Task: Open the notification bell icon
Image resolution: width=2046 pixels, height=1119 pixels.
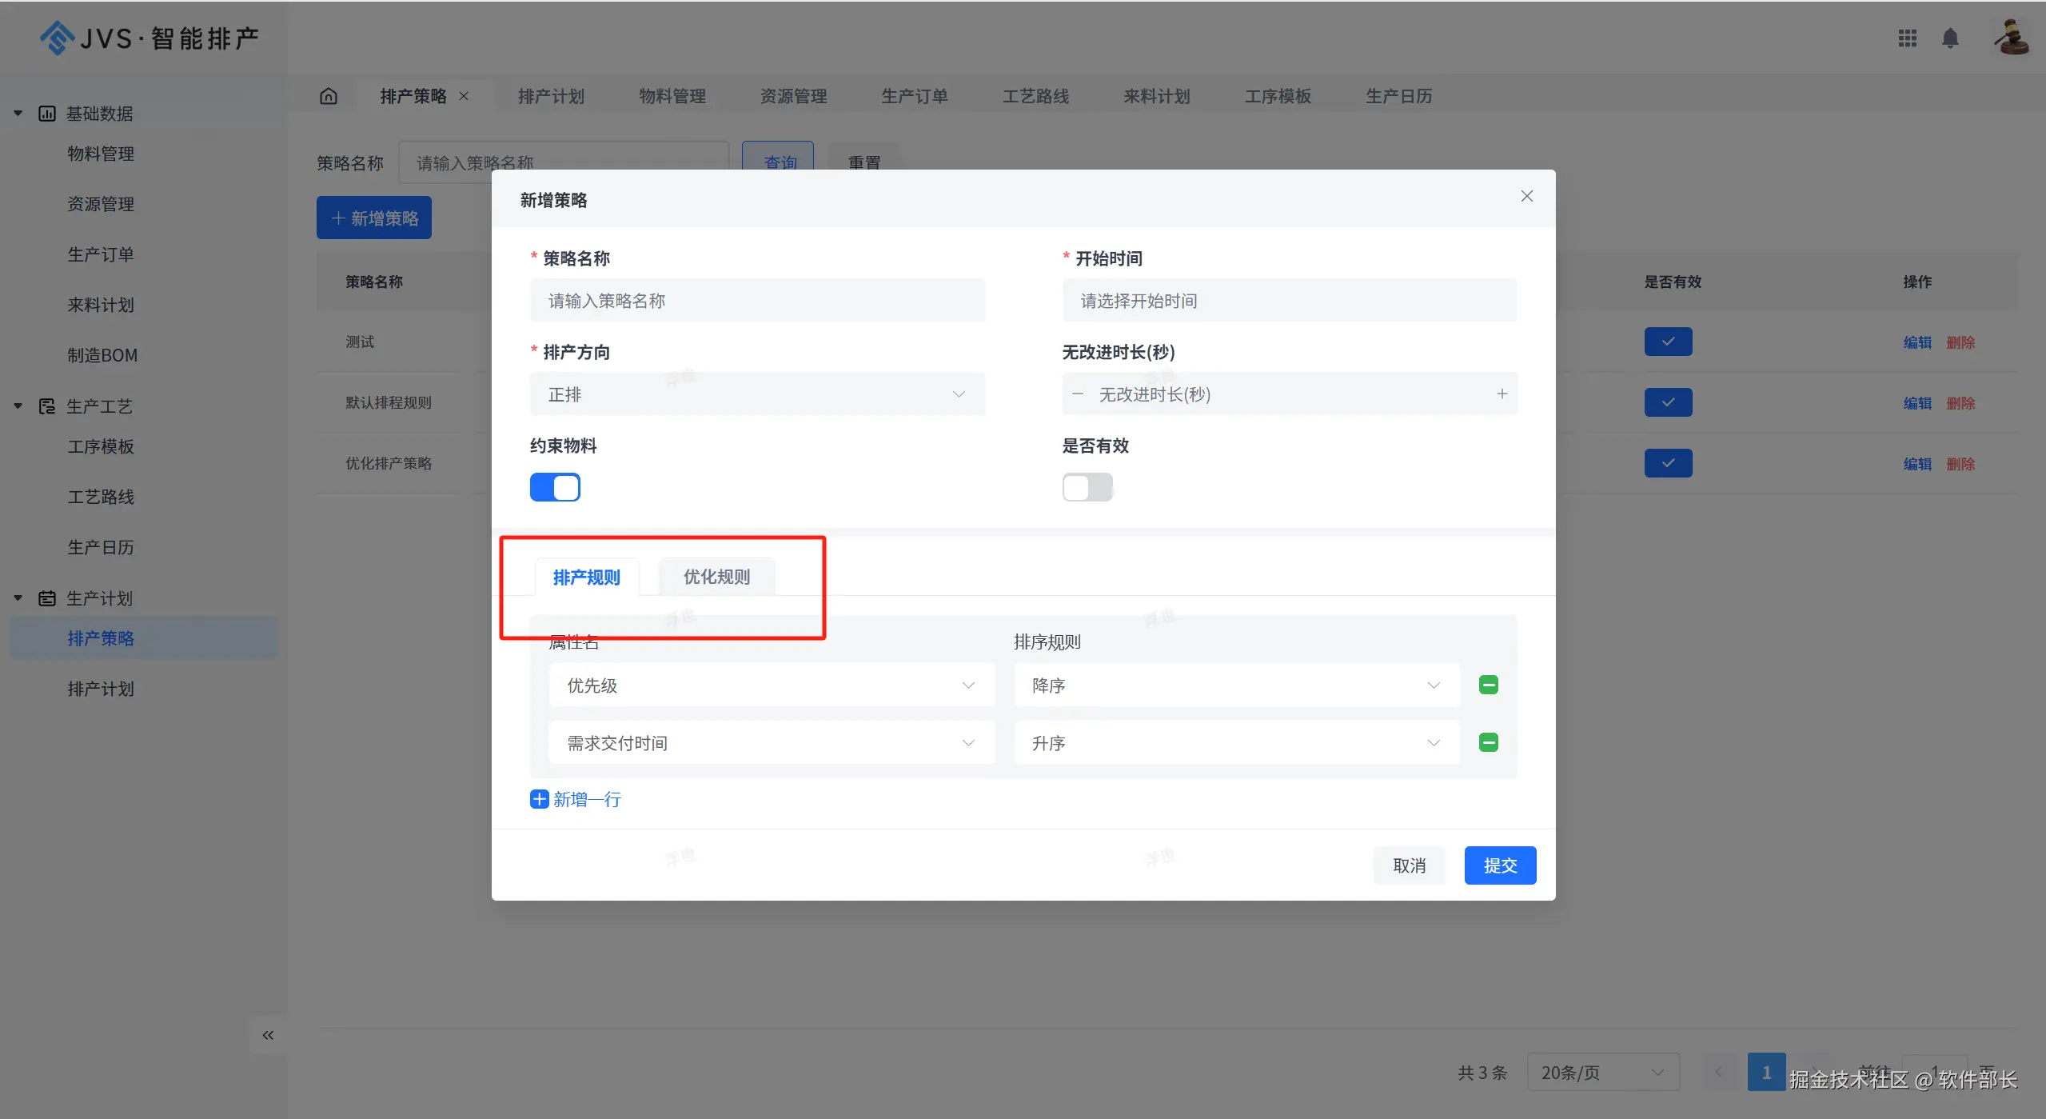Action: coord(1950,38)
